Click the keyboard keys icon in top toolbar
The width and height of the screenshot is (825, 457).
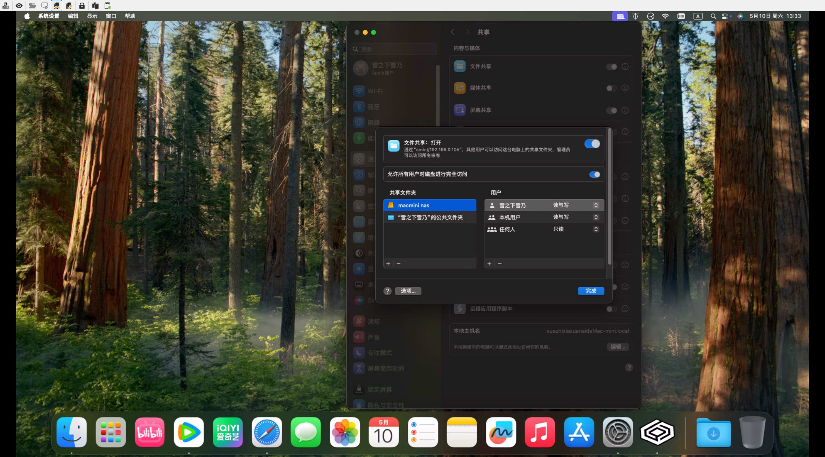click(x=6, y=6)
